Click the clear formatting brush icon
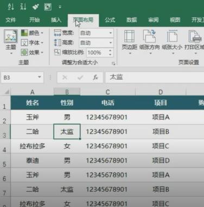The height and width of the screenshot is (207, 204). tap(35, 7)
